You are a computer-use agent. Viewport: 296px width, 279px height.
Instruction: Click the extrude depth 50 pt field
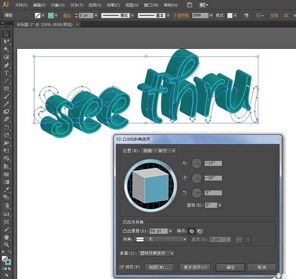(x=158, y=231)
